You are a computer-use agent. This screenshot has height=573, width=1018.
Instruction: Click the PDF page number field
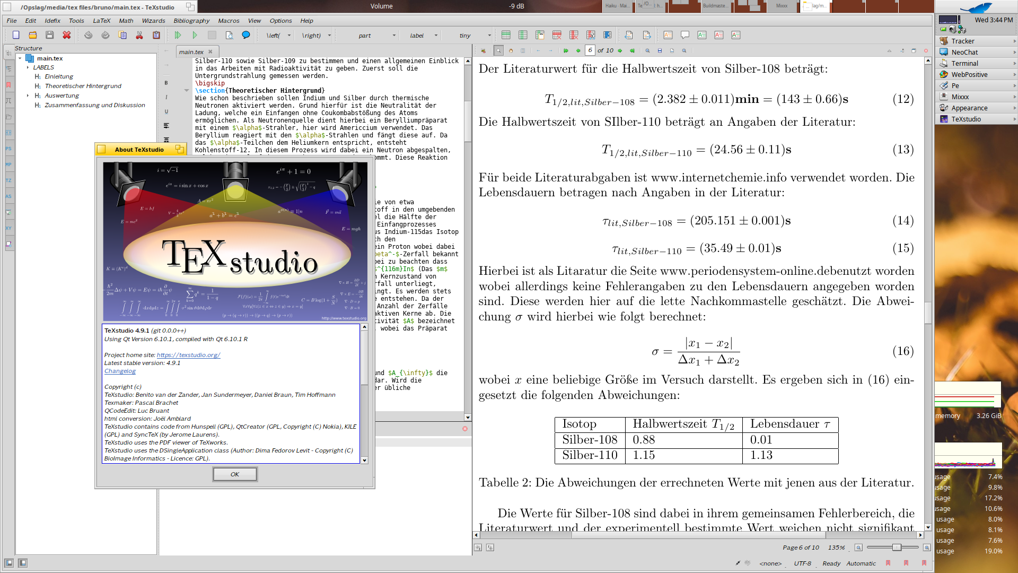tap(590, 50)
